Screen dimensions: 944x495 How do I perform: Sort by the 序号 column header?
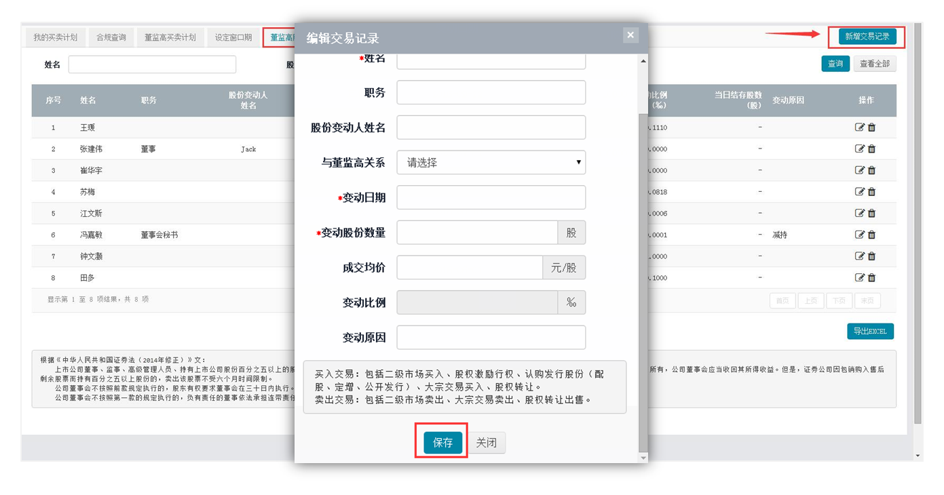pyautogui.click(x=53, y=100)
